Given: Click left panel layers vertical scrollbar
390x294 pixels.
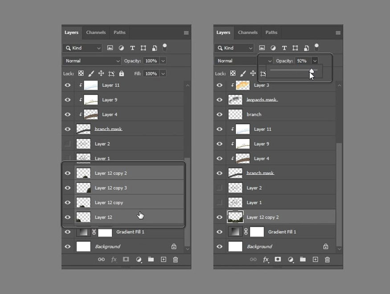Looking at the screenshot, I should pos(187,202).
